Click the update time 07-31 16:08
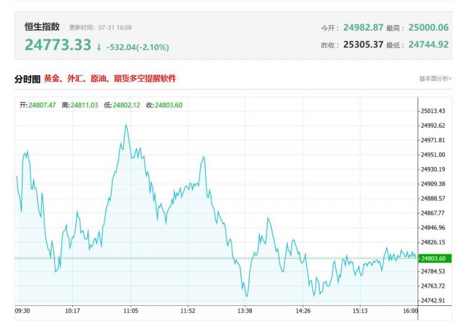 [x=115, y=27]
